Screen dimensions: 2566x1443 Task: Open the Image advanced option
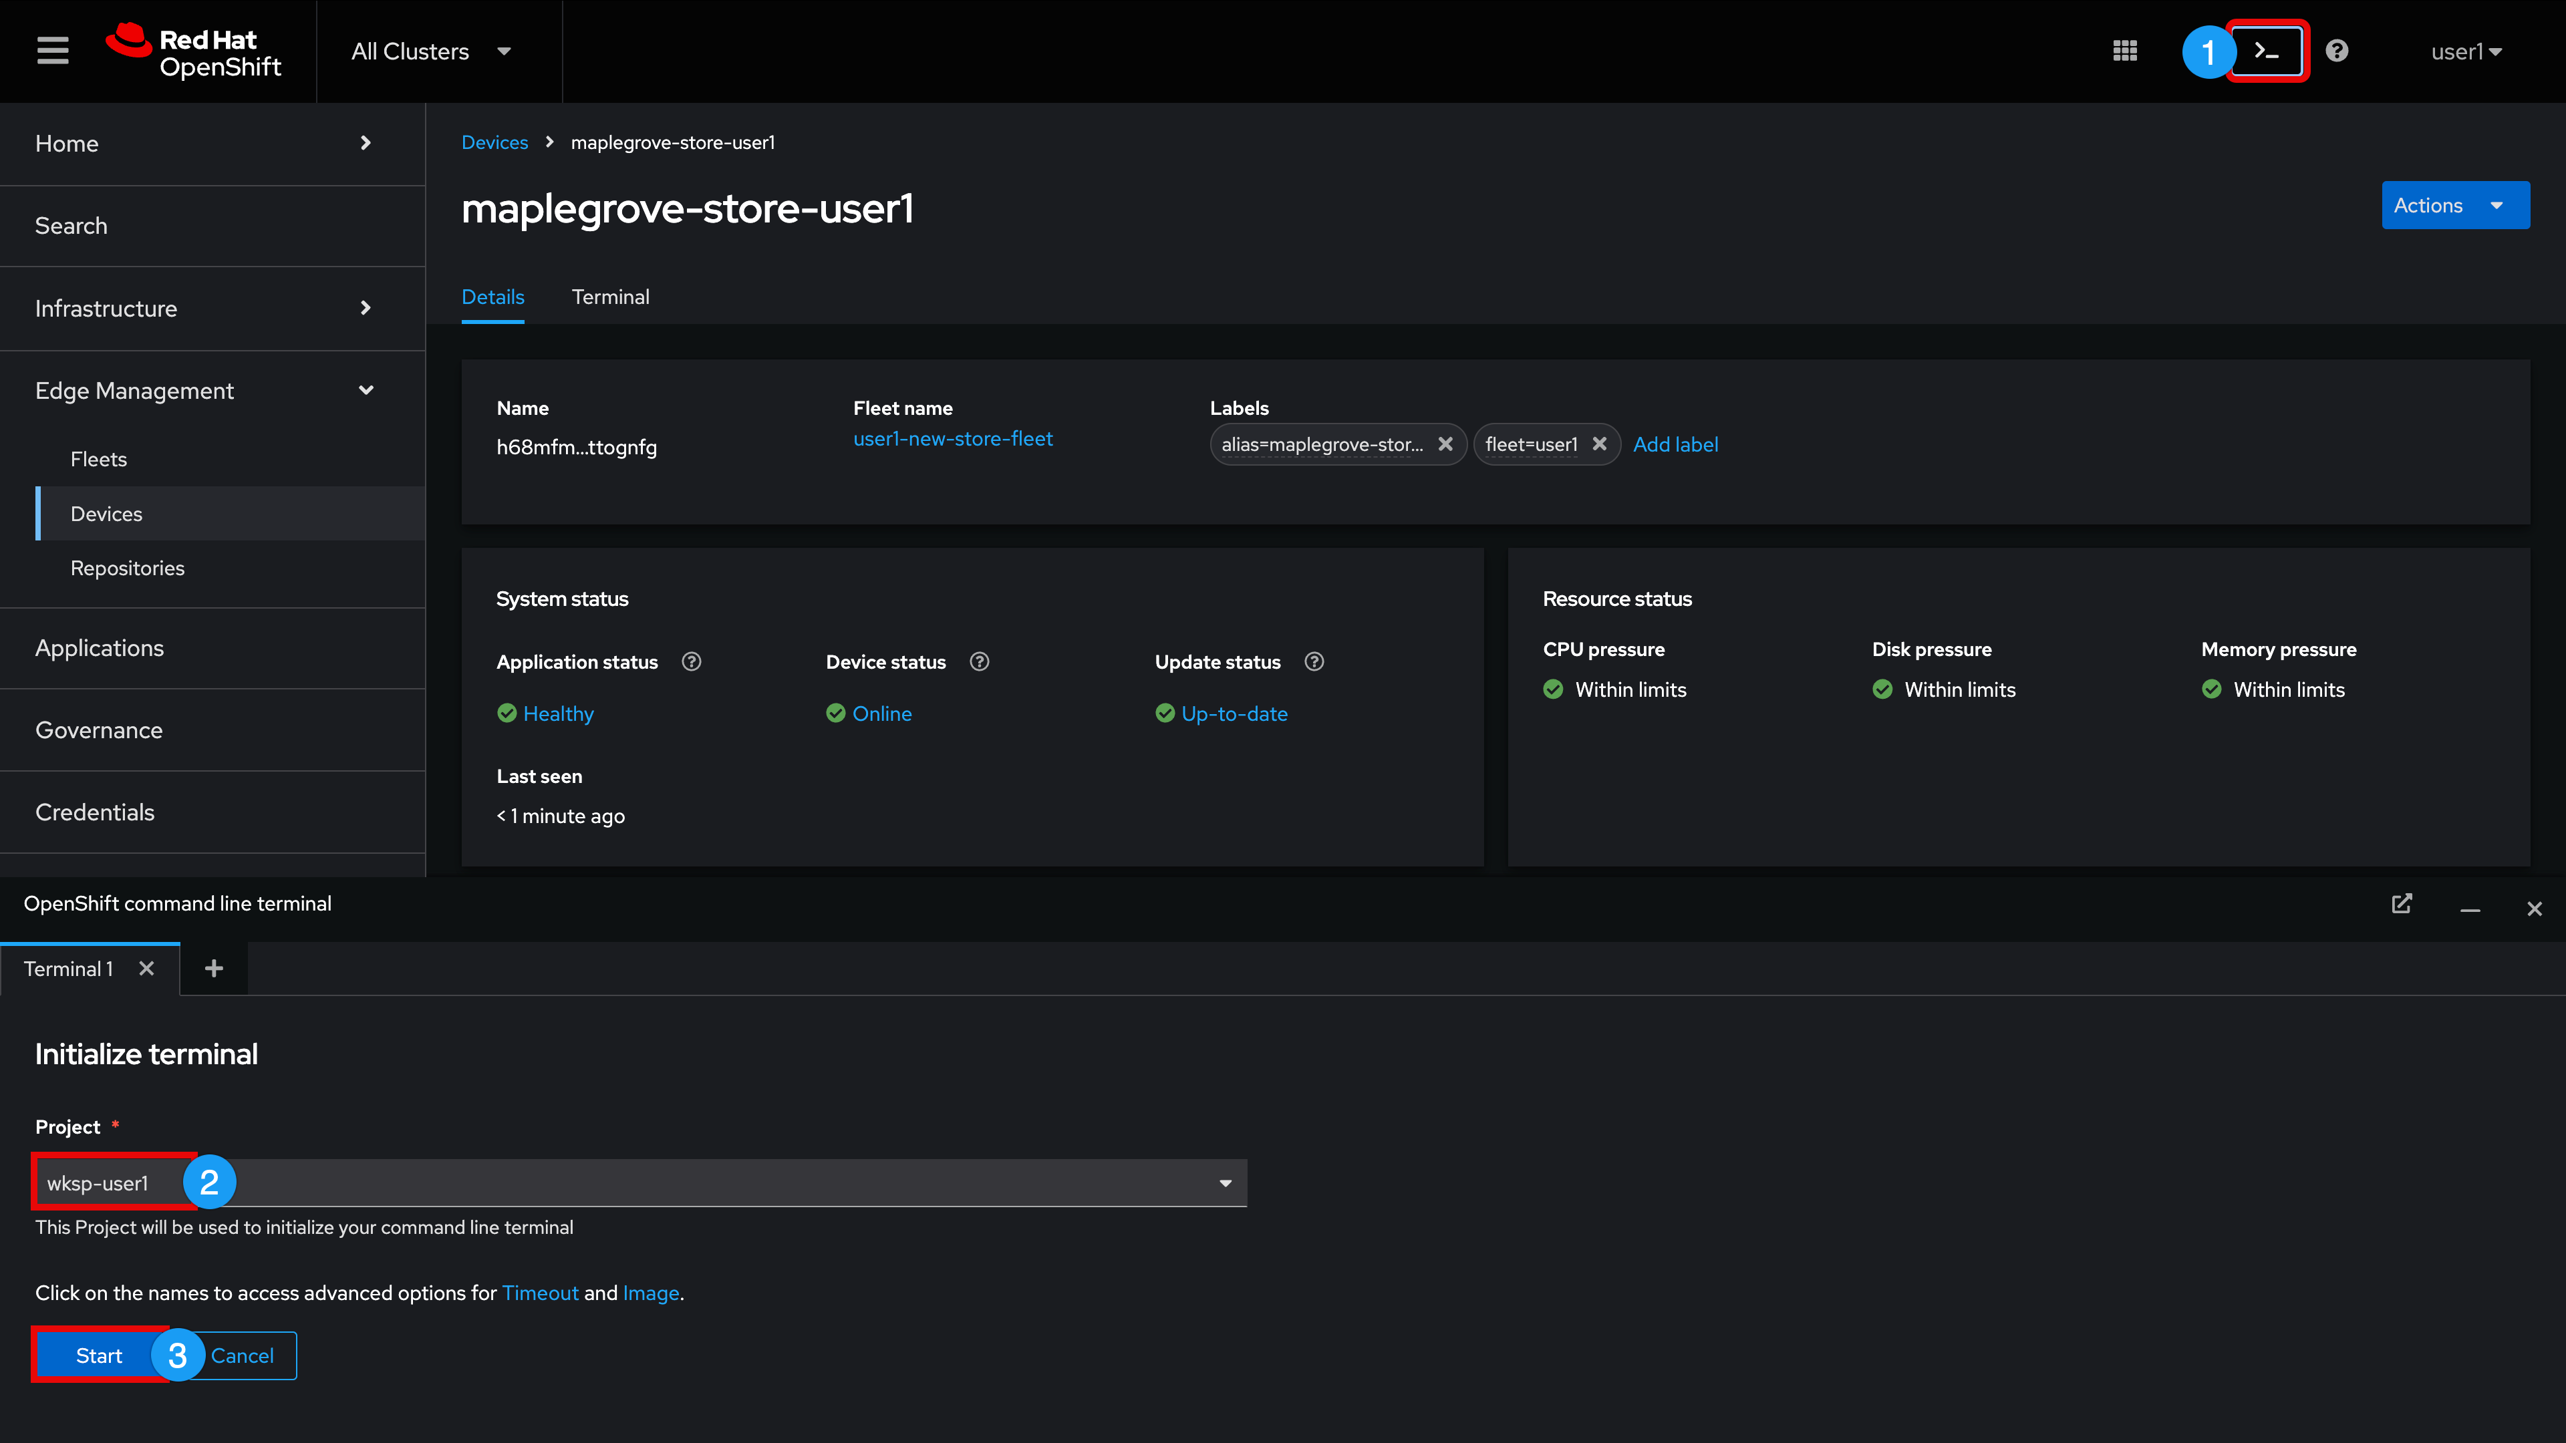pos(650,1293)
